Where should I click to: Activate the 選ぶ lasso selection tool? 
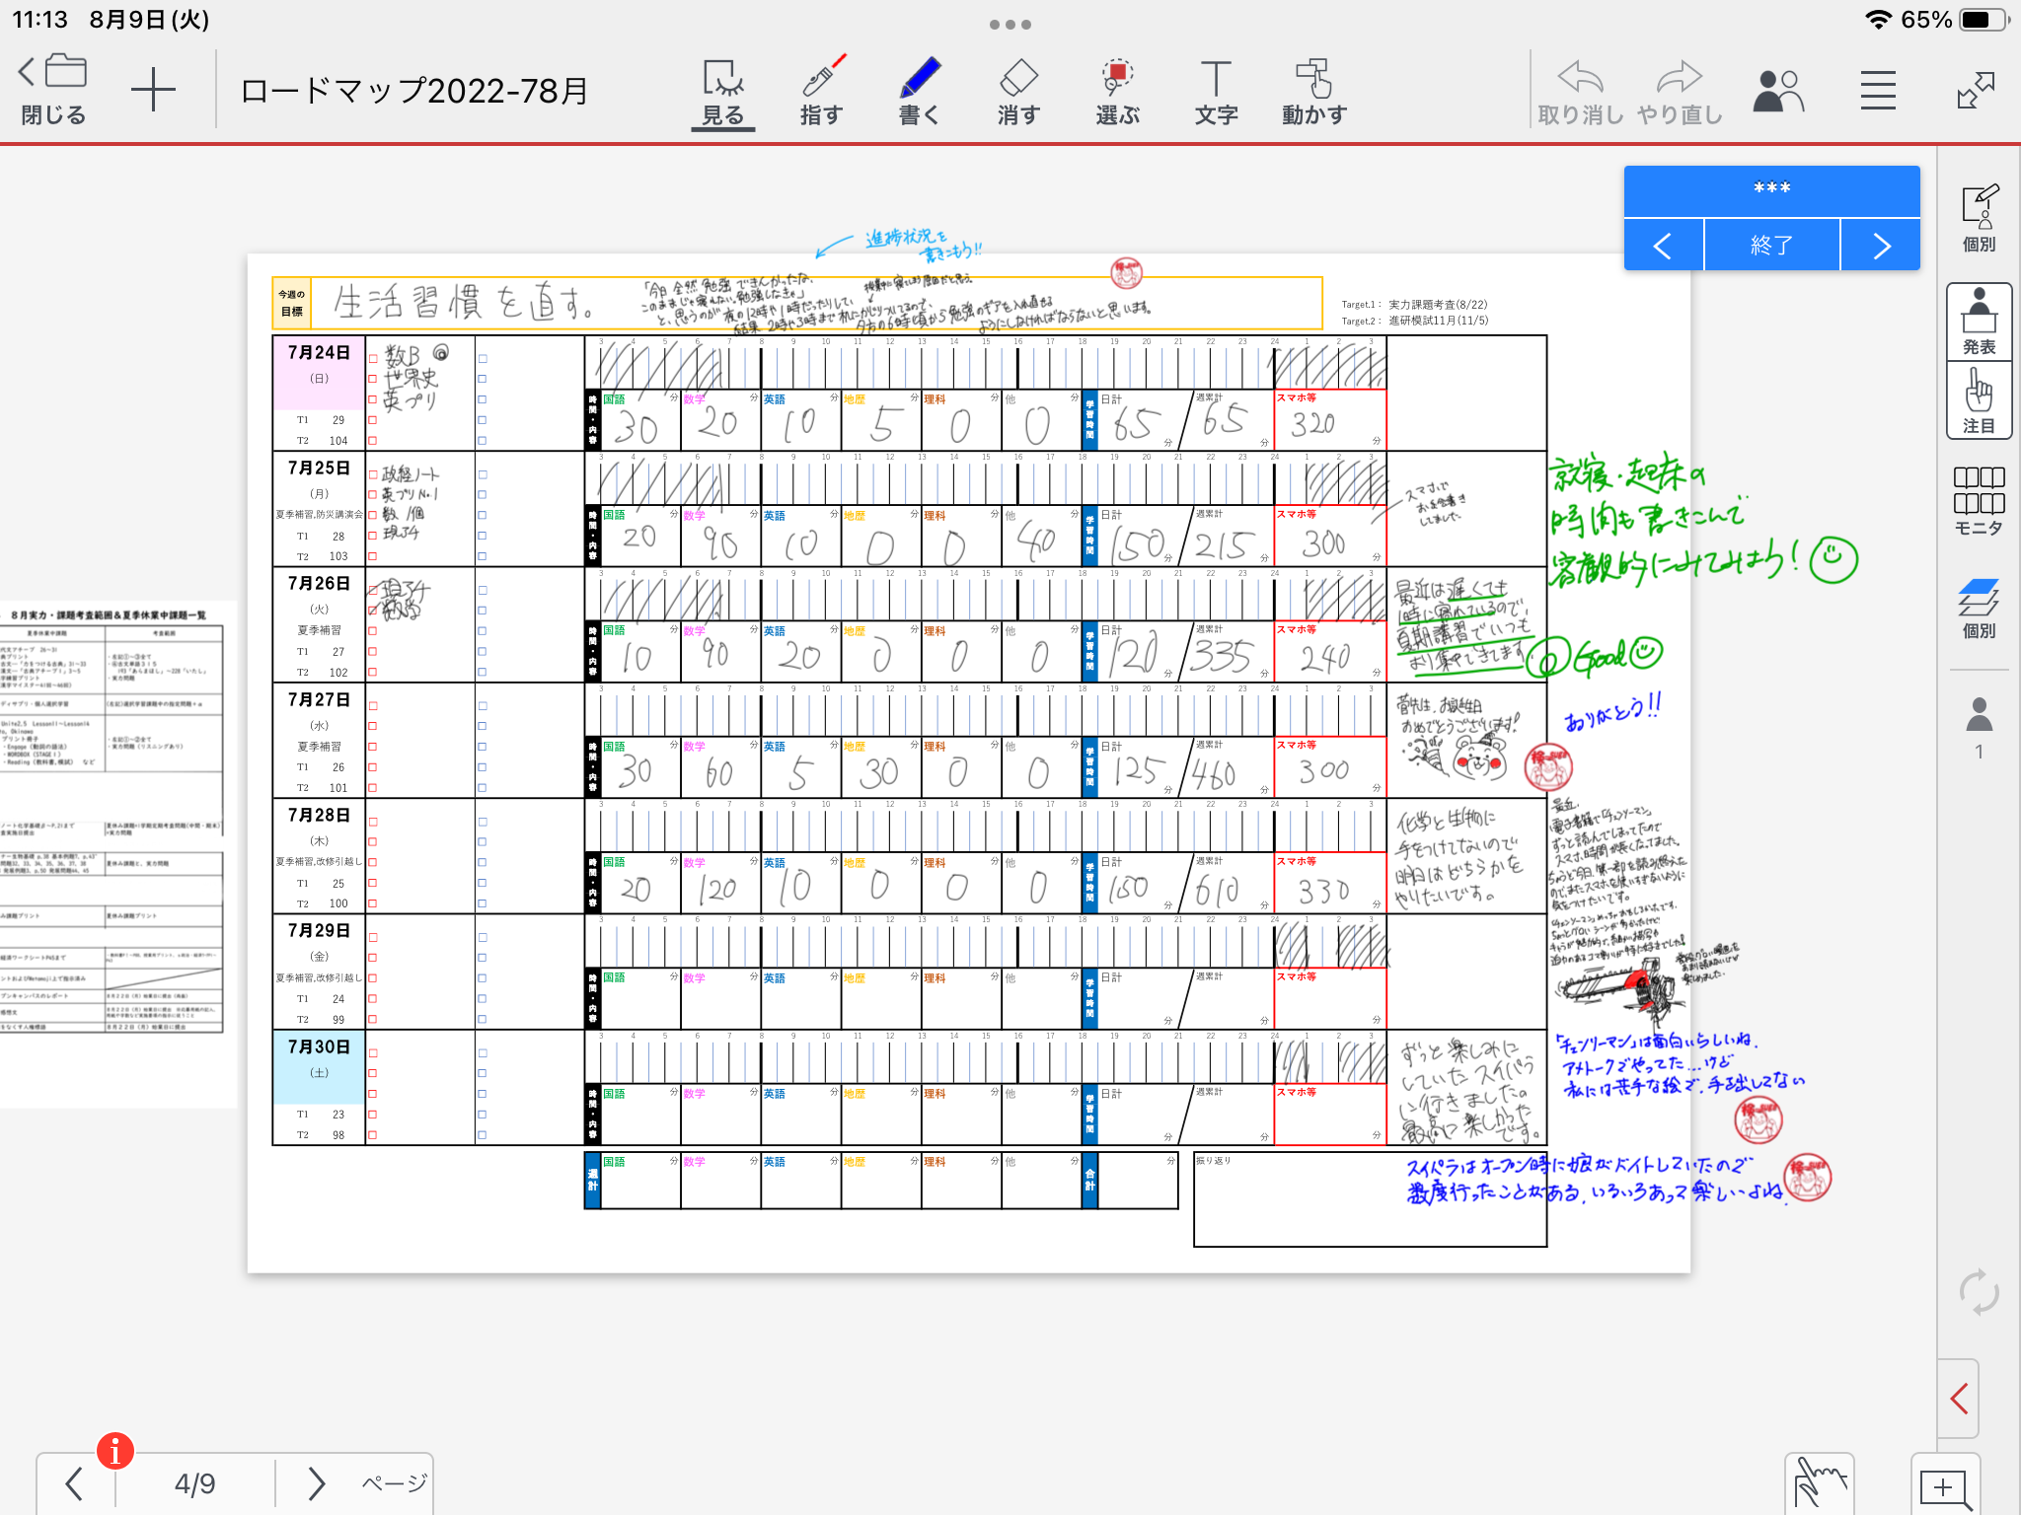click(x=1117, y=91)
